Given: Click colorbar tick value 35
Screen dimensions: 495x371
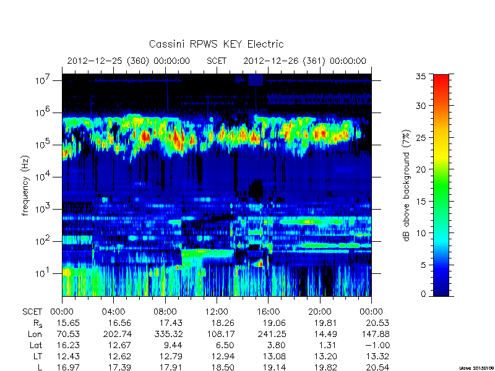Looking at the screenshot, I should [x=421, y=76].
